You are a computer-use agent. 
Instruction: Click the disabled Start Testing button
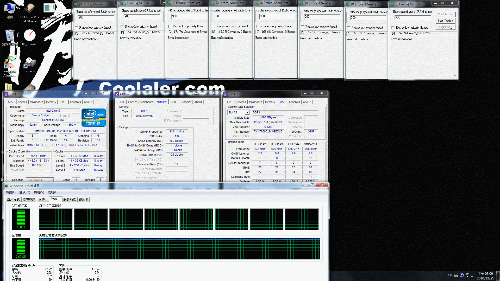[445, 14]
